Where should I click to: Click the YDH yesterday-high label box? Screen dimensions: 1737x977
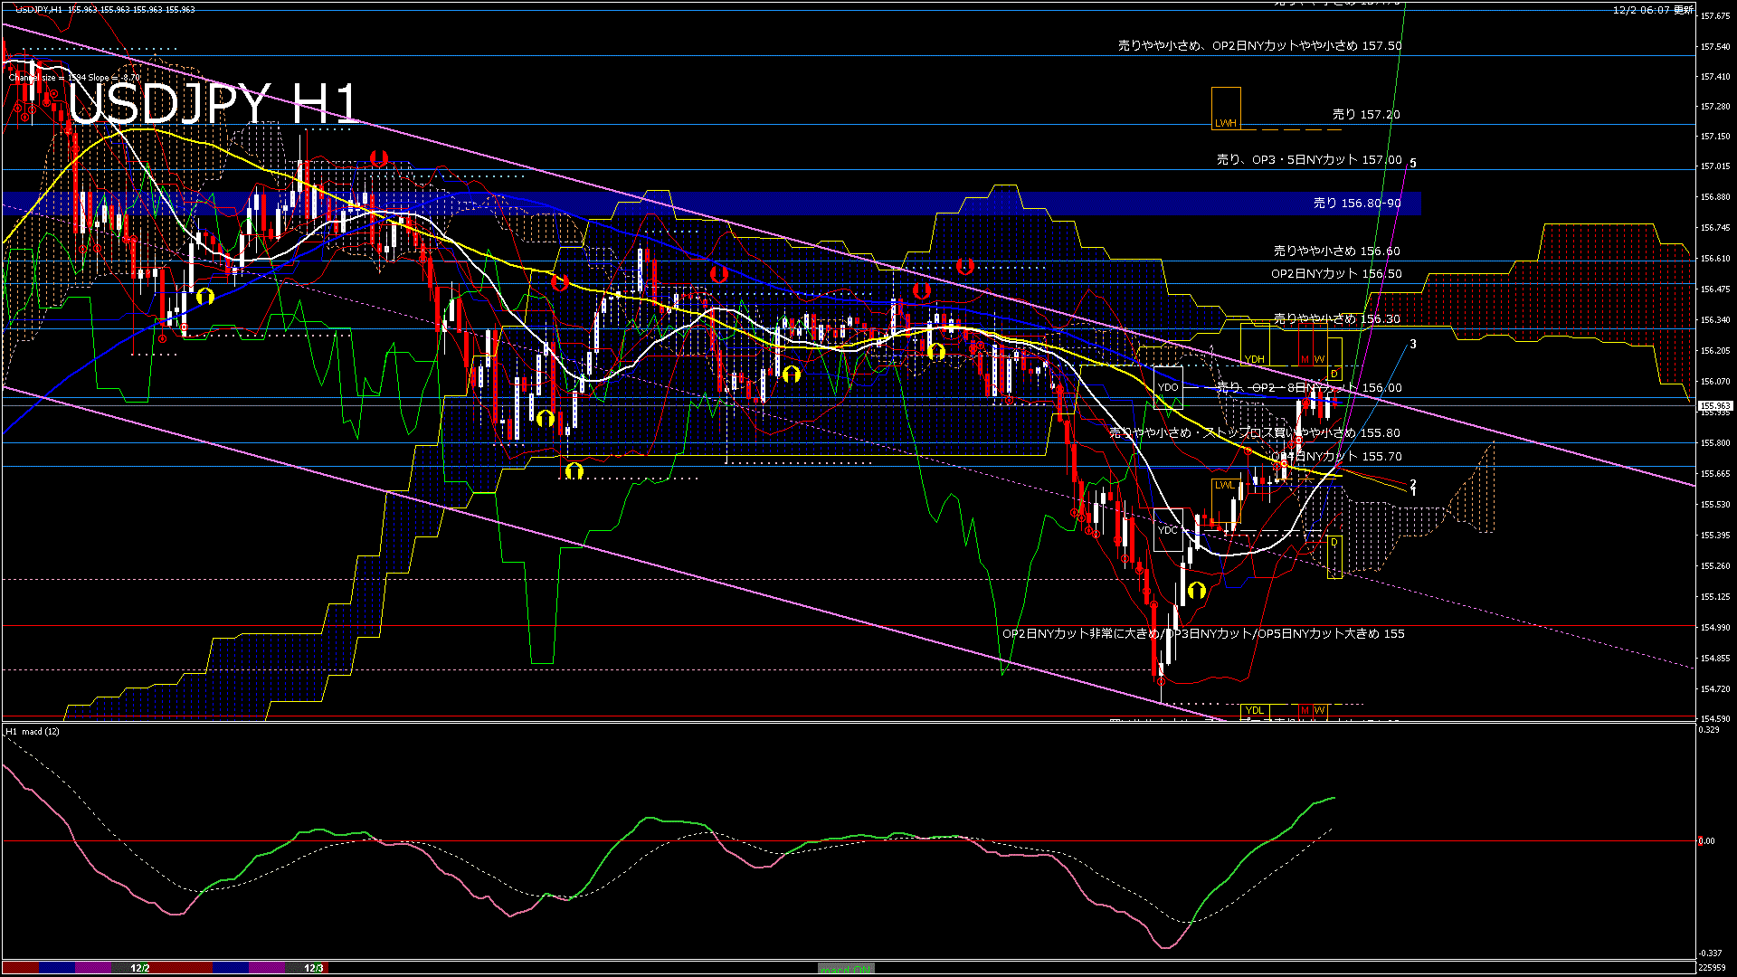pyautogui.click(x=1256, y=359)
